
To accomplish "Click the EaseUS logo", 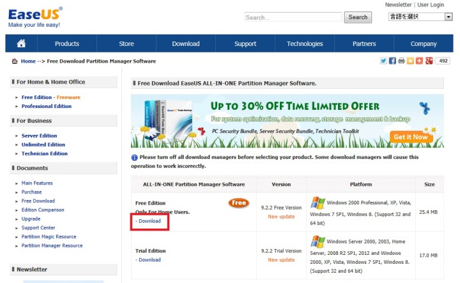I will 35,17.
